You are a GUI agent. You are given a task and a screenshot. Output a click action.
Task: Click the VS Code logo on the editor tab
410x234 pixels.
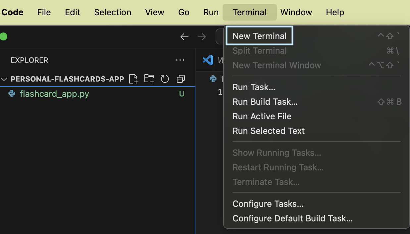click(x=208, y=60)
